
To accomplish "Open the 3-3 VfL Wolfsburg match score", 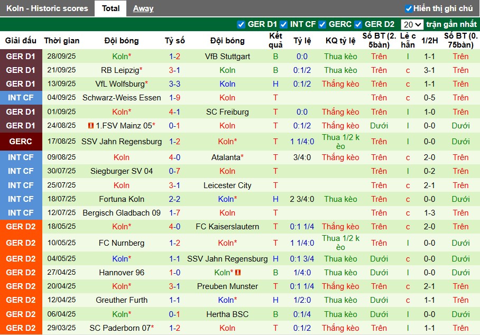I will coord(175,84).
